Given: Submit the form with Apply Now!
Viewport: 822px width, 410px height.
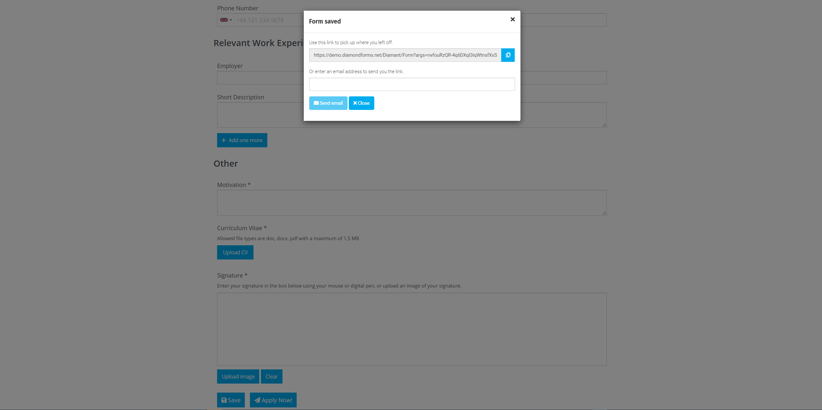Looking at the screenshot, I should [273, 400].
